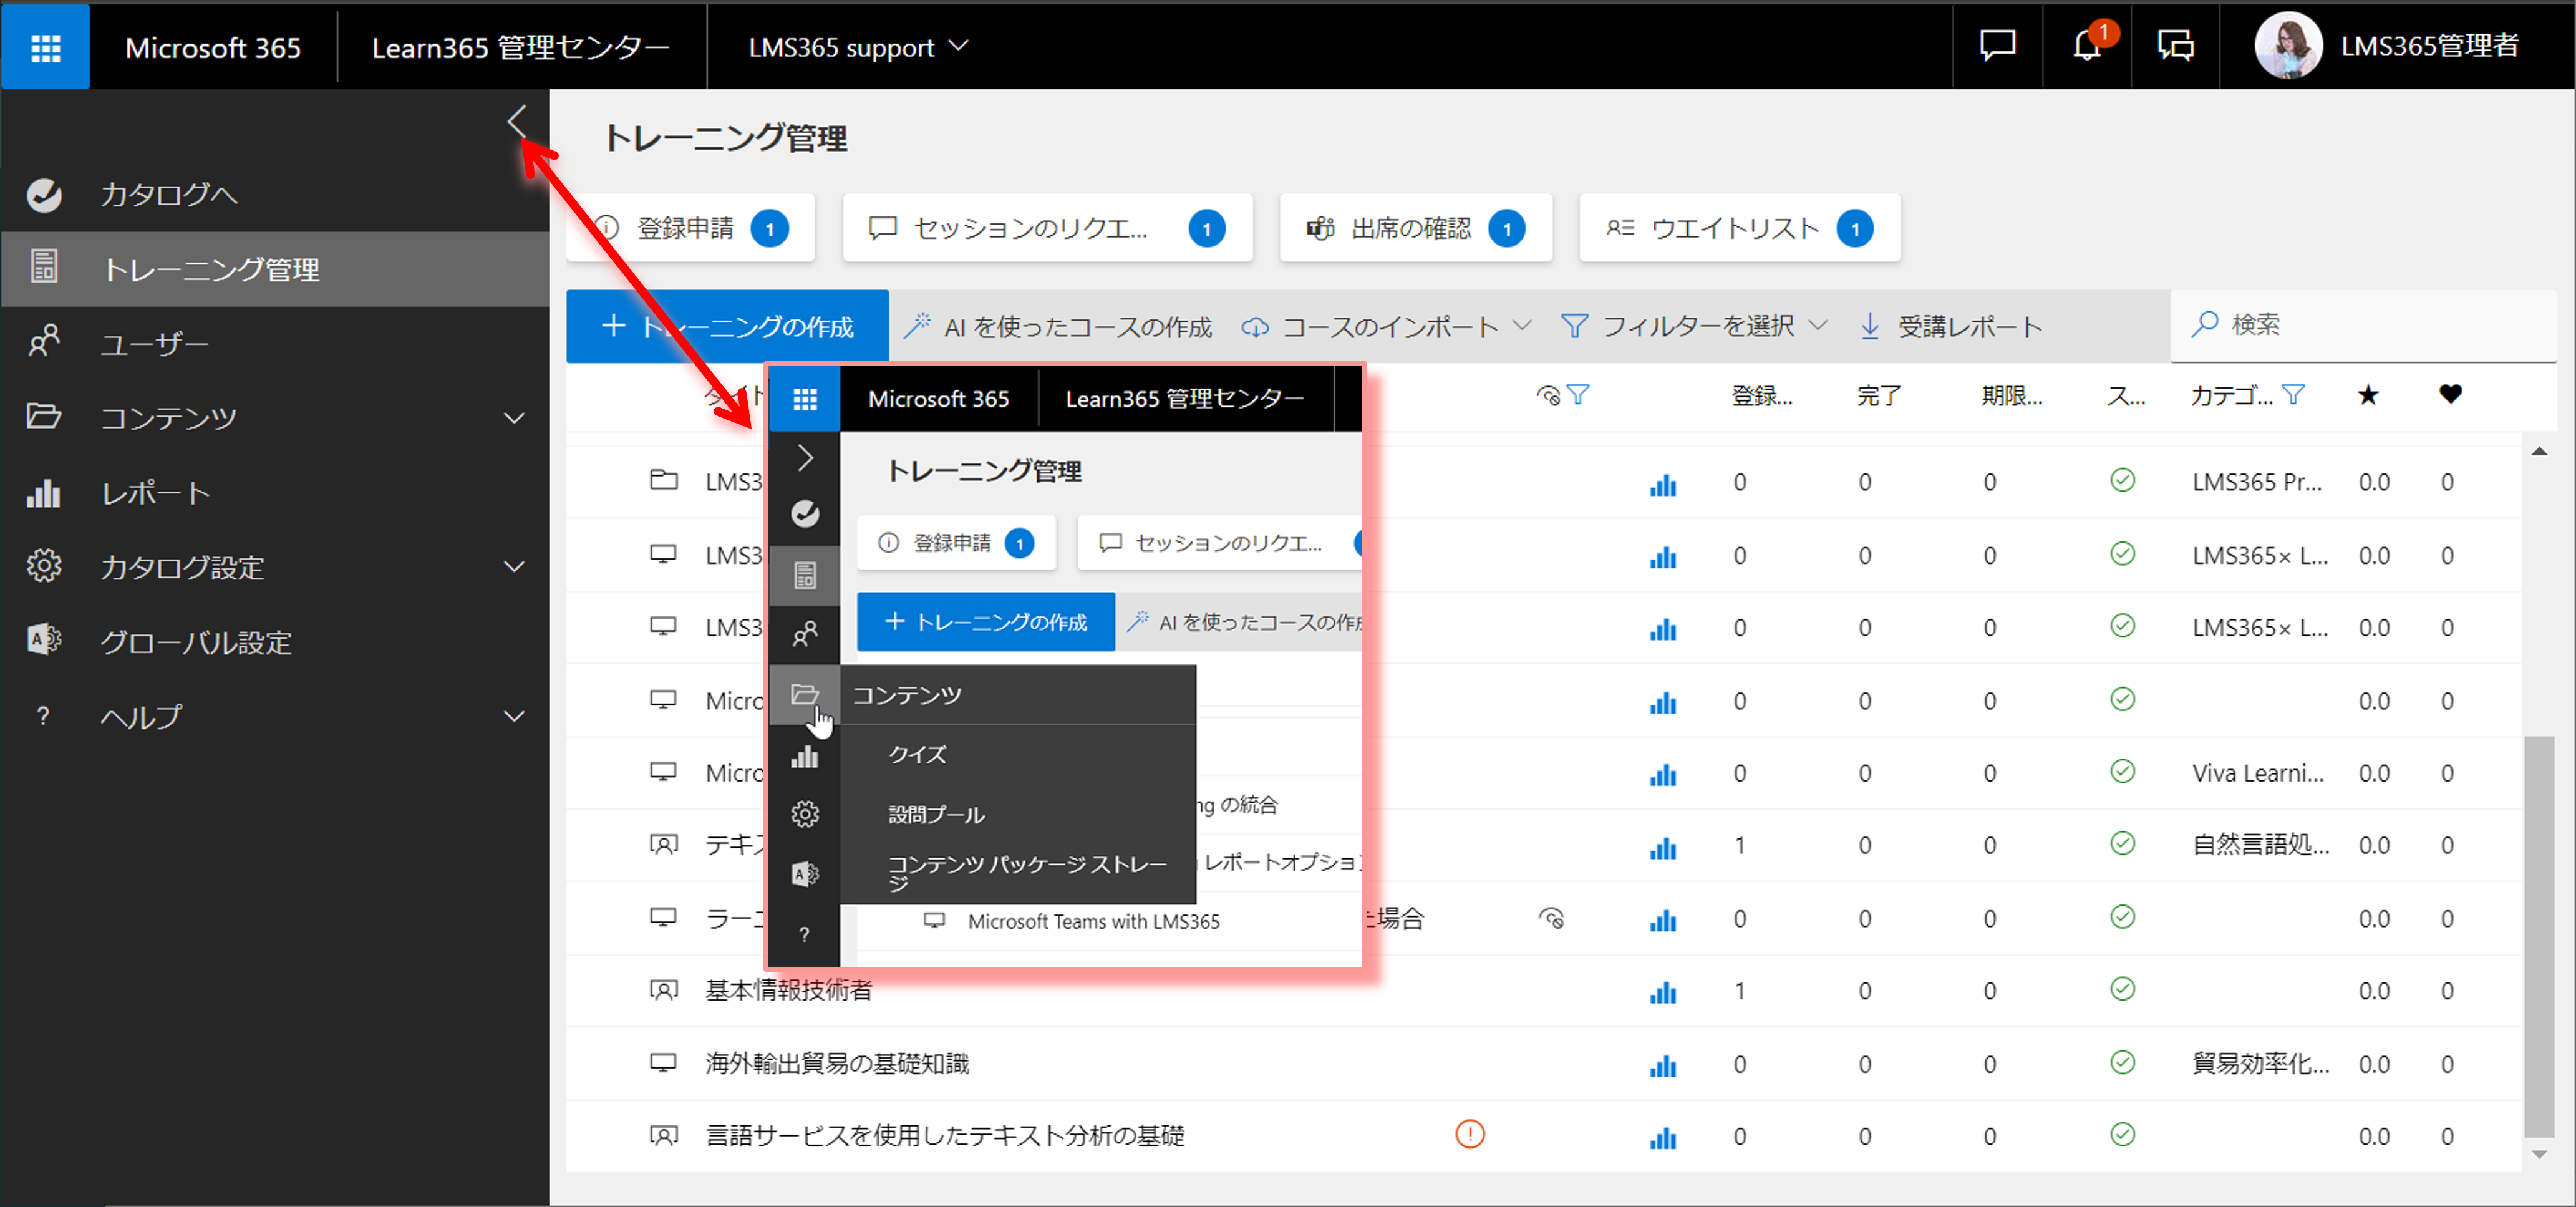This screenshot has width=2576, height=1207.
Task: Click コンテンツ folder icon in inset sidebar
Action: 805,694
